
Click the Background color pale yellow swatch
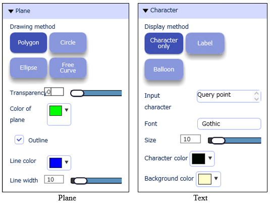[x=205, y=179]
